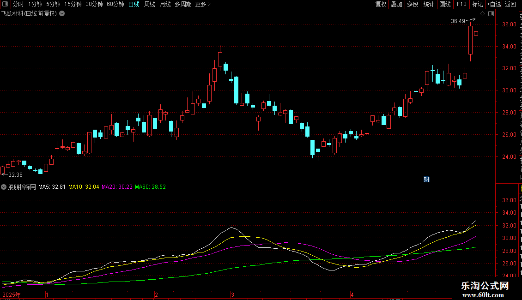Image resolution: width=522 pixels, height=300 pixels.
Task: Click the 股朋指标网 indicator name
Action: pyautogui.click(x=22, y=187)
